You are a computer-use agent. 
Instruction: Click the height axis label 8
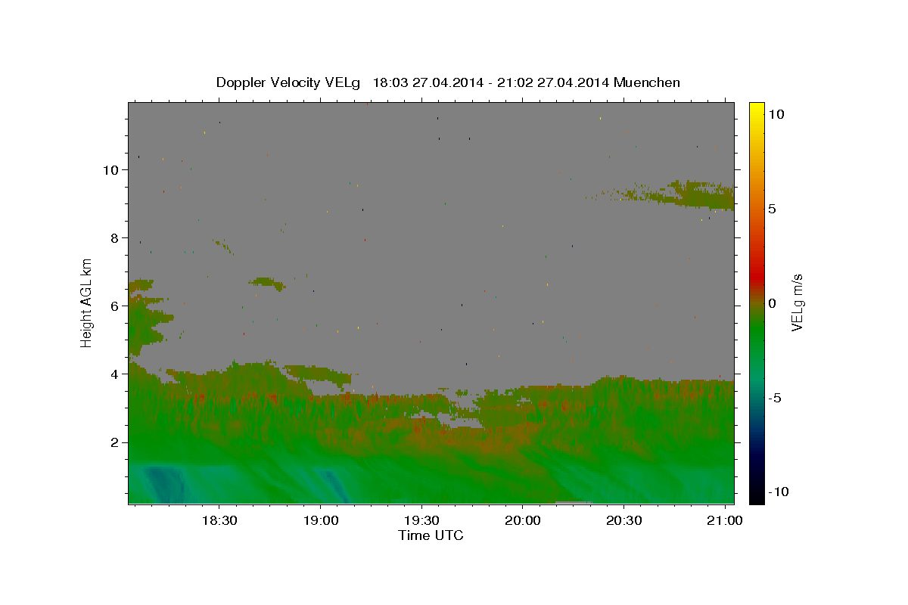(x=114, y=238)
